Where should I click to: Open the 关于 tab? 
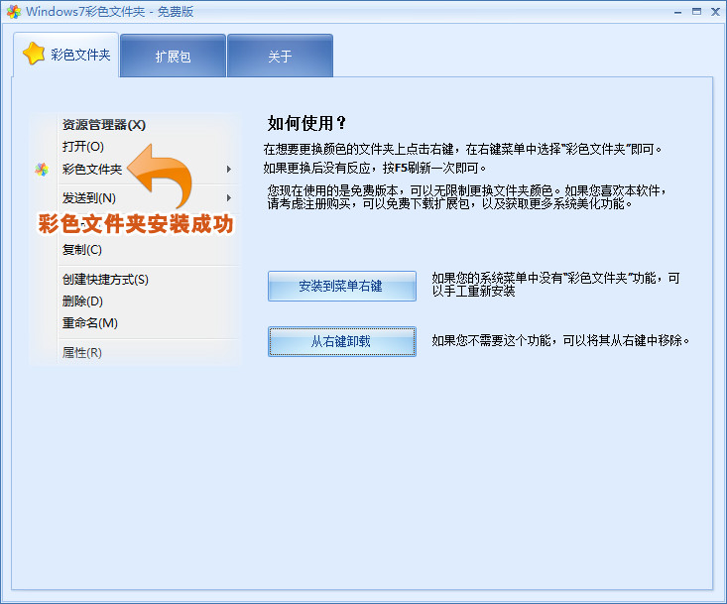point(280,56)
